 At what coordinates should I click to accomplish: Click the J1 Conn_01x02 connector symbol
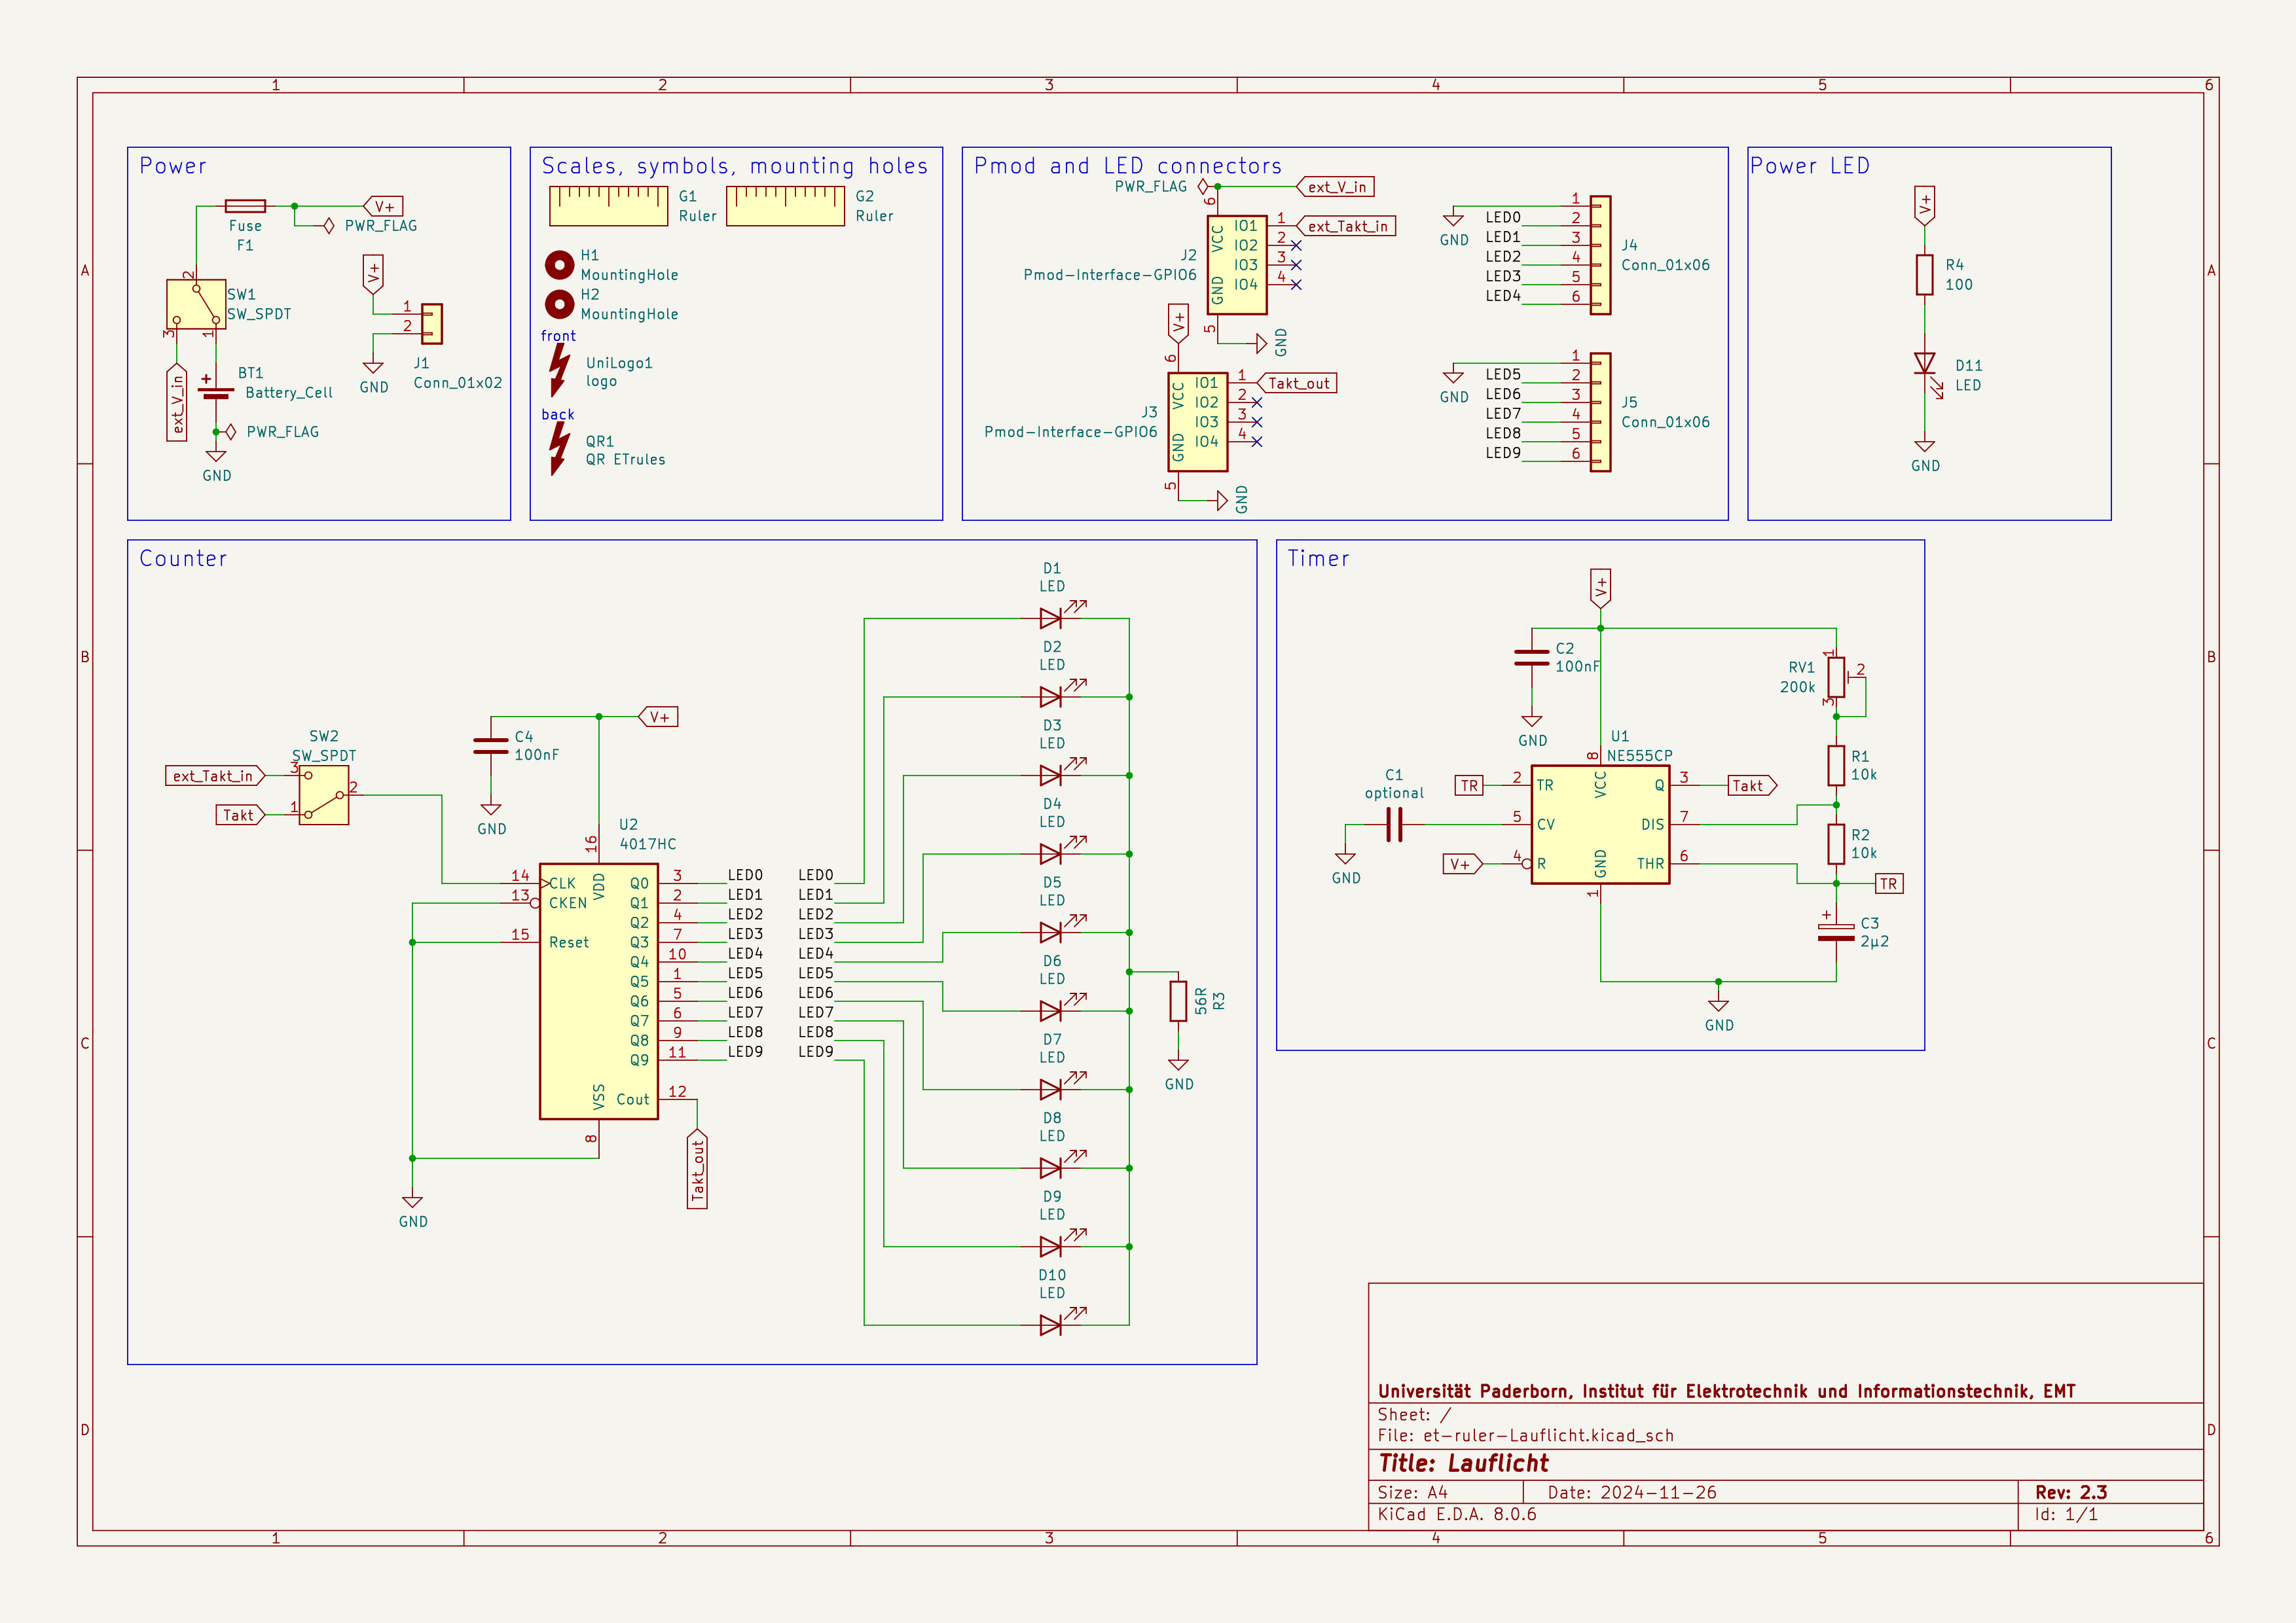tap(432, 323)
